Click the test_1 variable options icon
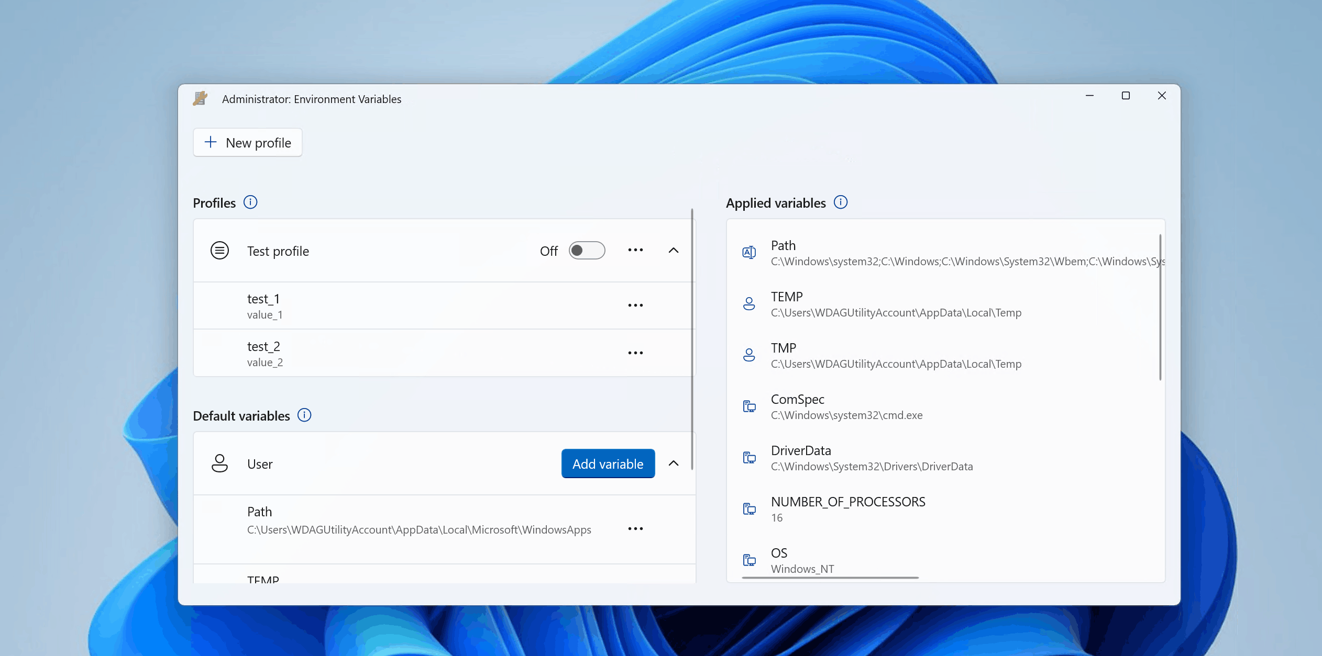The height and width of the screenshot is (656, 1322). tap(635, 305)
